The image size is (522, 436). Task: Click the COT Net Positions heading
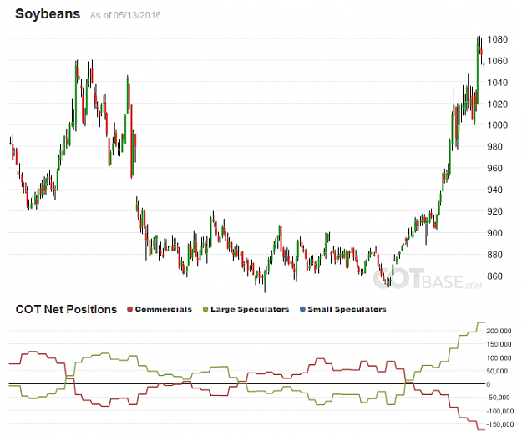[66, 309]
